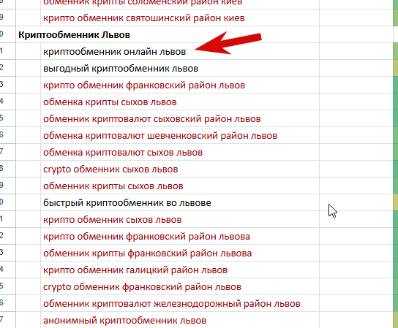Viewport: 398px width, 328px height.
Task: Click cell 'обменка криптовалют сыхов львов'
Action: pos(180,153)
